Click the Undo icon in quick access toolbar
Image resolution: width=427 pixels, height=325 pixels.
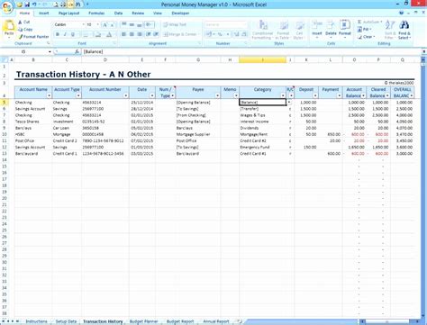34,5
